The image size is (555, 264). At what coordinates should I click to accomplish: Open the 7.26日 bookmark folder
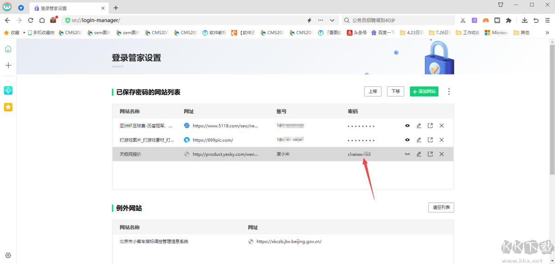pos(440,33)
